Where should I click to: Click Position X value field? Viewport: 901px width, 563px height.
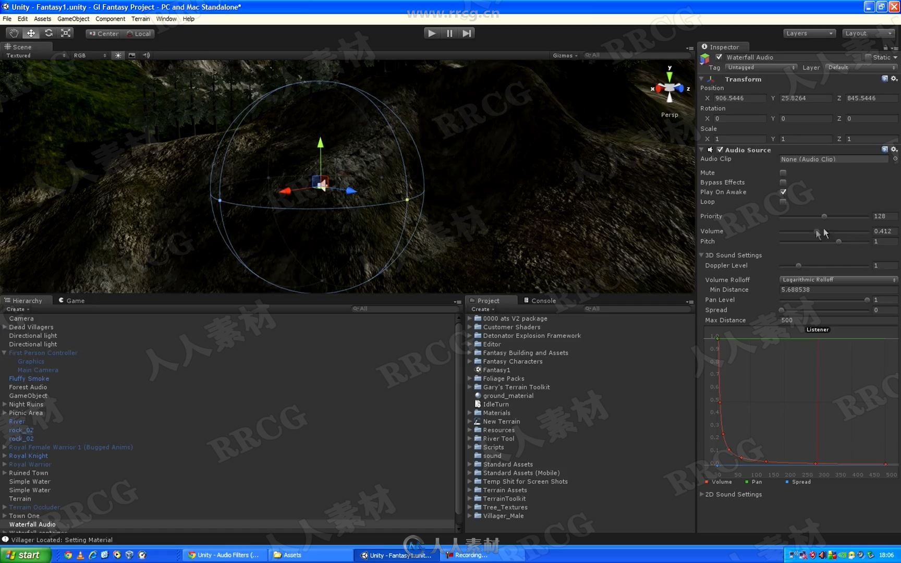[739, 98]
